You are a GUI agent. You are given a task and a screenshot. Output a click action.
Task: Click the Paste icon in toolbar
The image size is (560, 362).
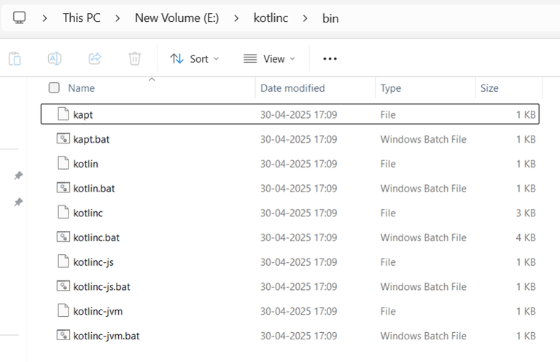(x=15, y=58)
